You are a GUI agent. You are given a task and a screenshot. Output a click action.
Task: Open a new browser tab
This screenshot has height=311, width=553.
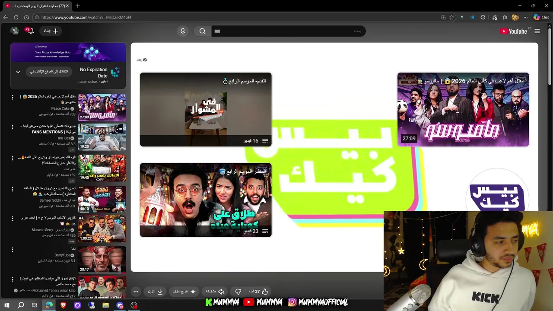(x=78, y=6)
